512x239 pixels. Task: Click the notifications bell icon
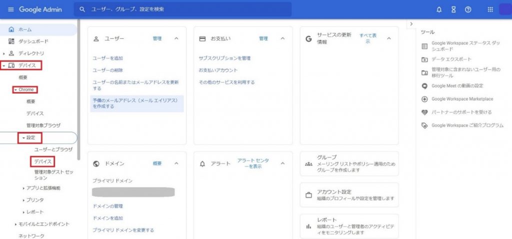(439, 9)
